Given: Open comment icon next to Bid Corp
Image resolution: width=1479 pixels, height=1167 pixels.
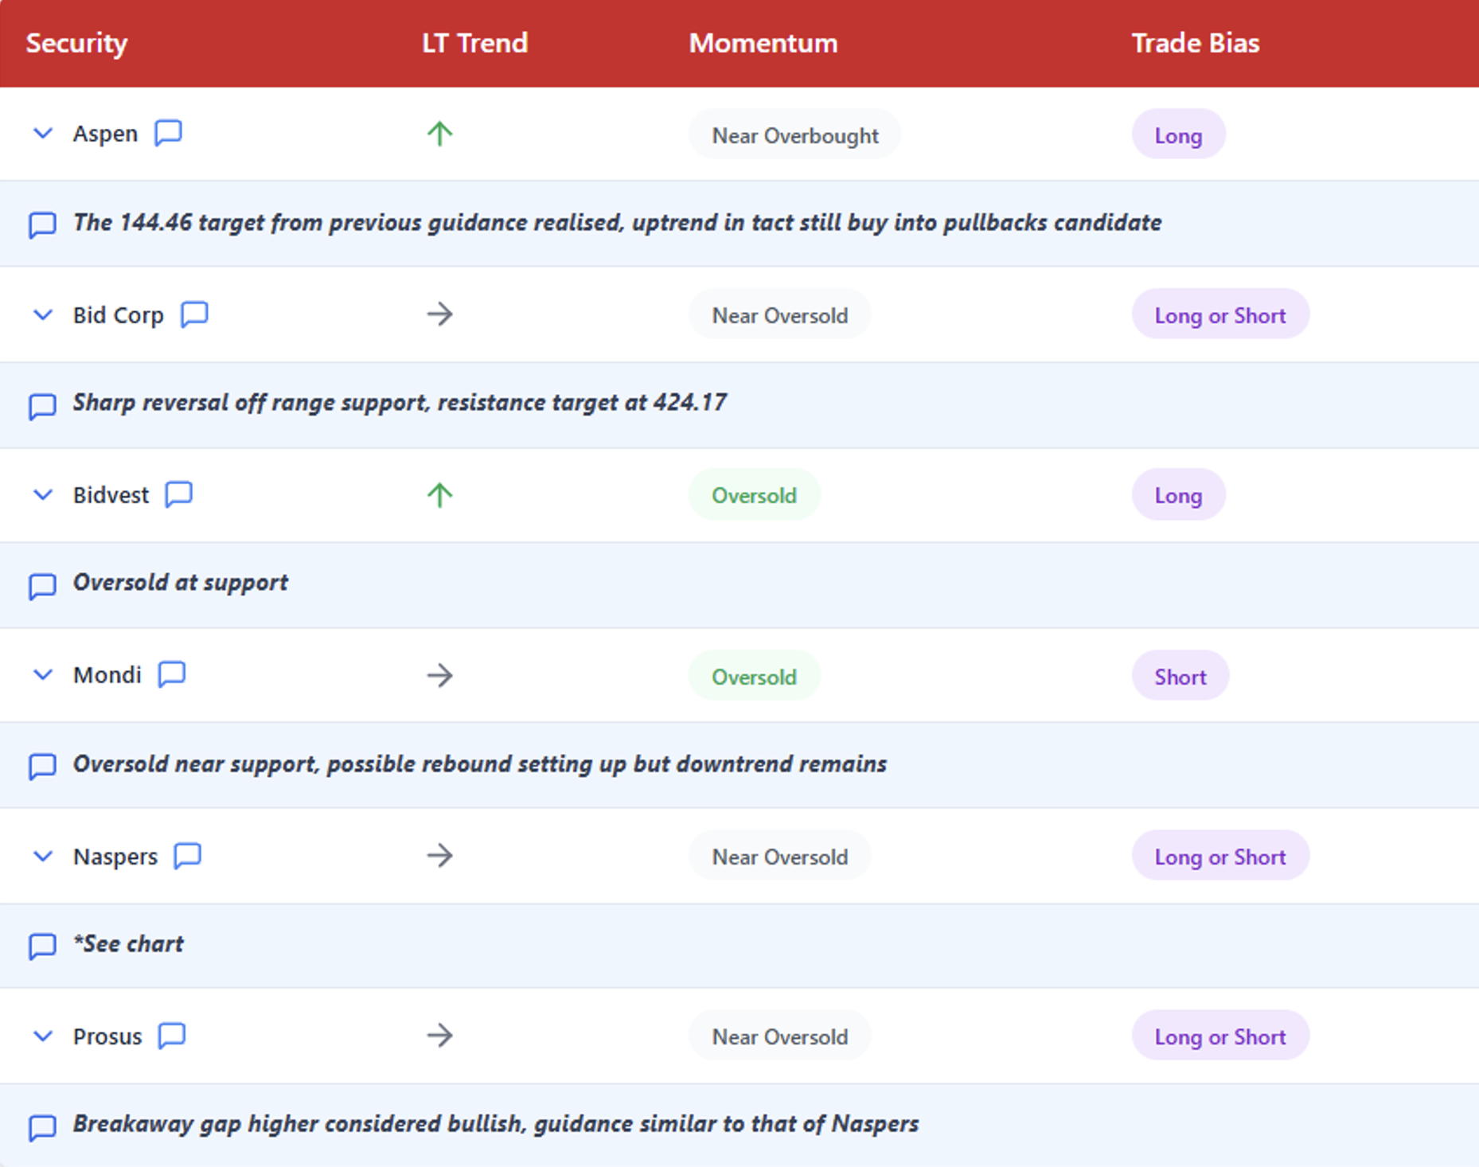Looking at the screenshot, I should (x=194, y=314).
